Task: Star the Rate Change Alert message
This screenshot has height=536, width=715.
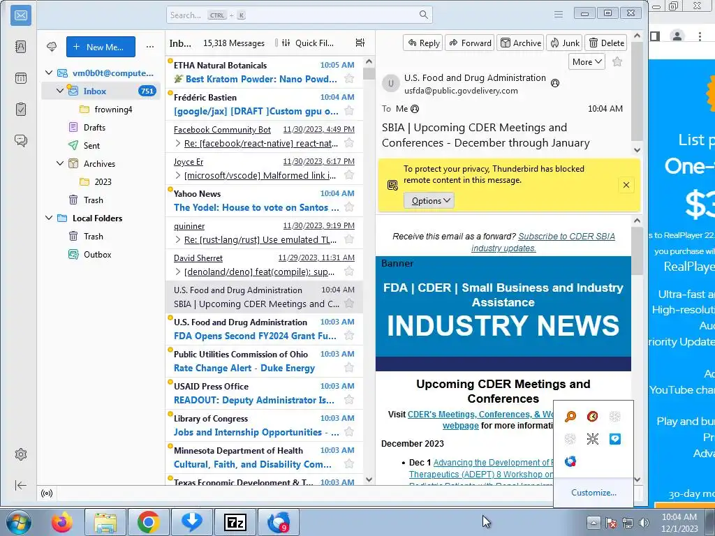Action: [349, 367]
